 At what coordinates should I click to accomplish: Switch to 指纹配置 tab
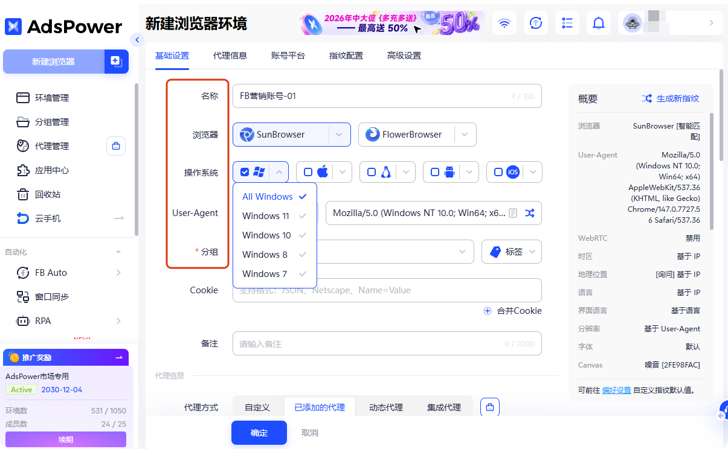pos(346,56)
